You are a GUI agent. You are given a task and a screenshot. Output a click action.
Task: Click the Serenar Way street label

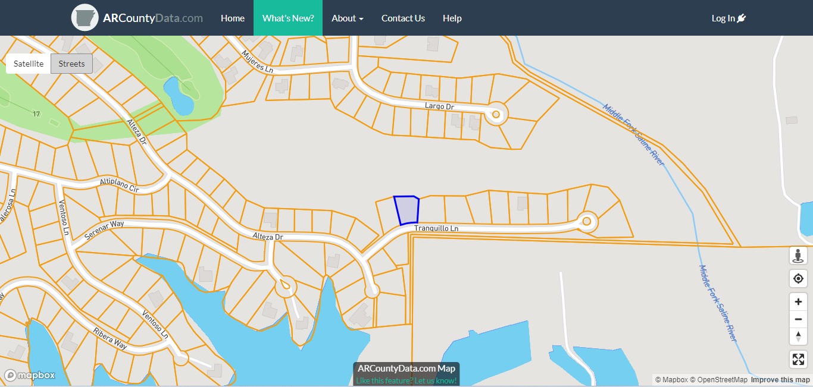[x=104, y=229]
